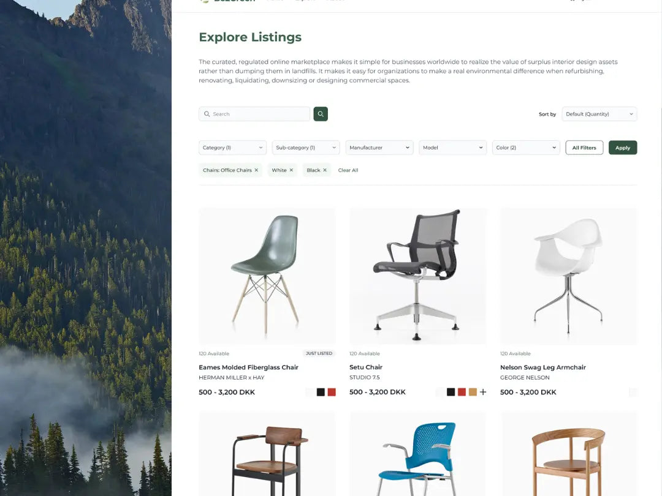This screenshot has height=496, width=662.
Task: Remove the White color filter tag
Action: pyautogui.click(x=291, y=170)
